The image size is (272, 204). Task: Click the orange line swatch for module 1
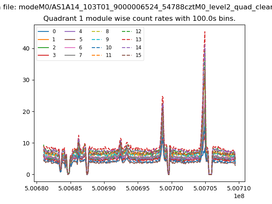pyautogui.click(x=43, y=40)
